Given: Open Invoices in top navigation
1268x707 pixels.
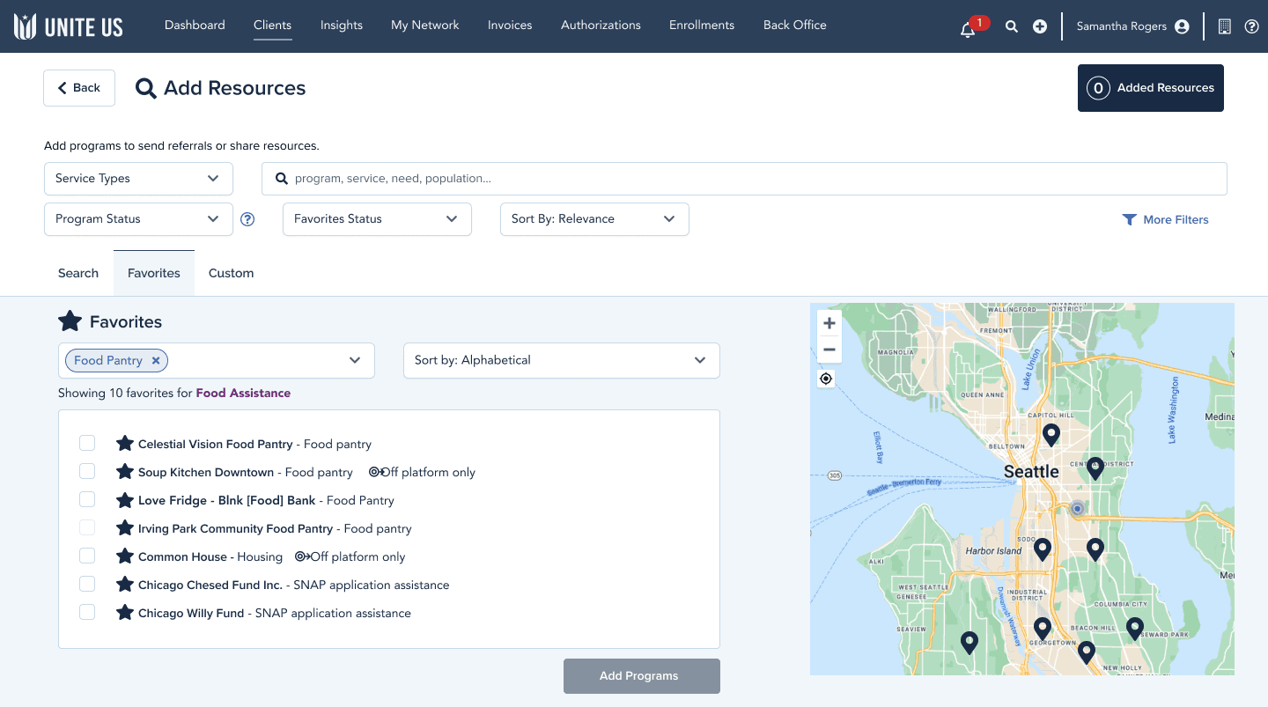Looking at the screenshot, I should coord(510,25).
